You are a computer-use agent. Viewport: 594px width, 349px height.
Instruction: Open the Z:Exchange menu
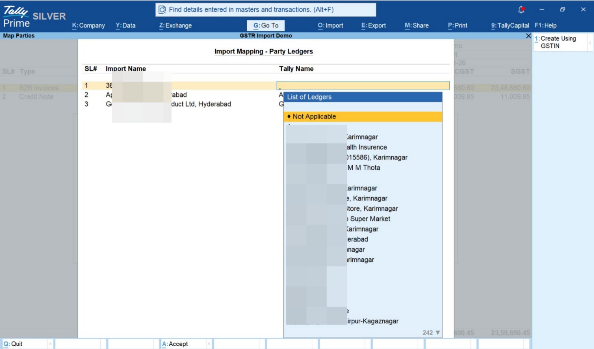pos(175,25)
